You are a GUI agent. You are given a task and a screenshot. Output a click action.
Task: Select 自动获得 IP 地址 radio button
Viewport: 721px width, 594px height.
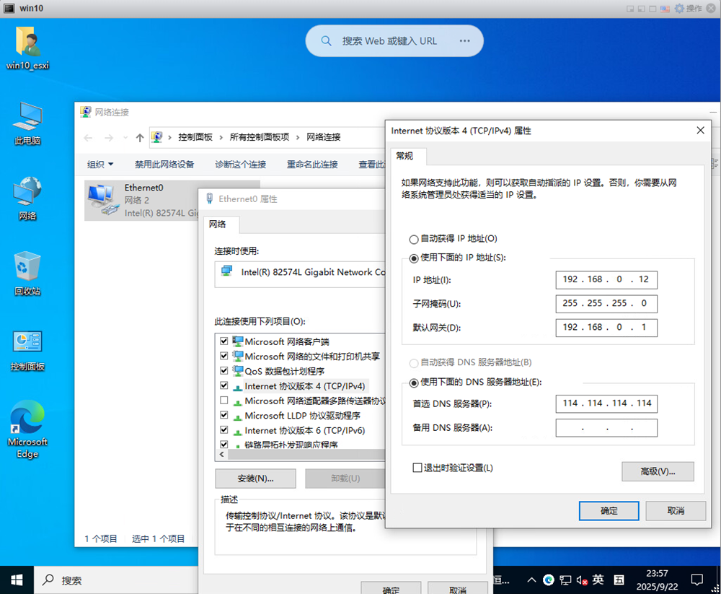(x=414, y=239)
